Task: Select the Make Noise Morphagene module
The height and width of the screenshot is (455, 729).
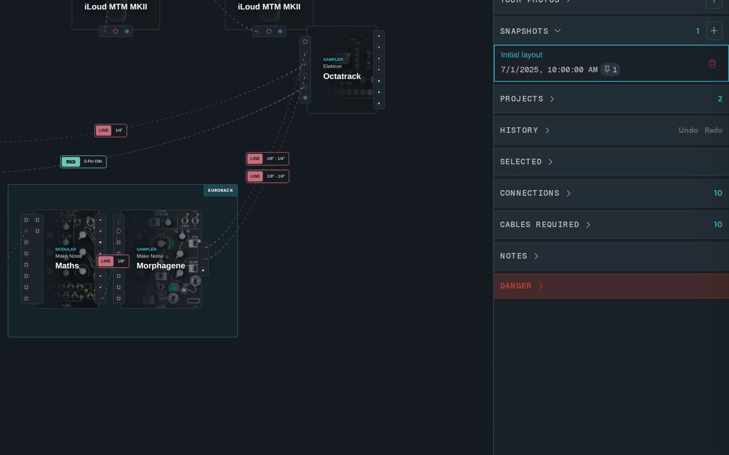Action: (161, 259)
